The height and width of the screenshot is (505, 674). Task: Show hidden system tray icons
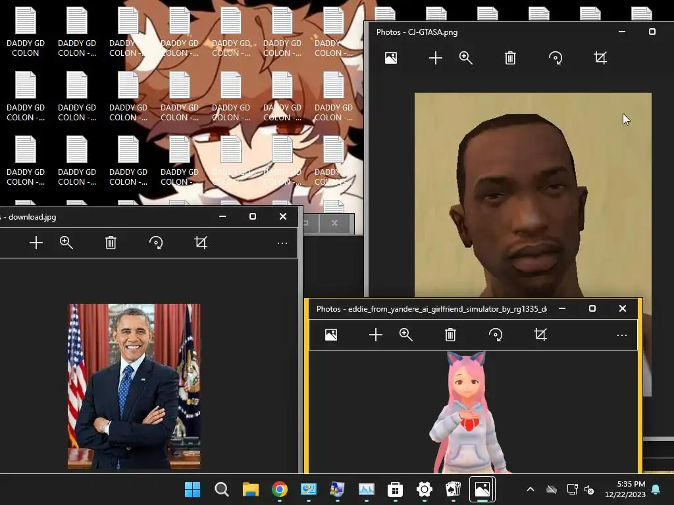531,489
